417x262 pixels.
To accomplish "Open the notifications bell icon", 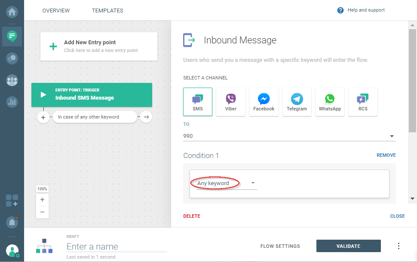I will tap(12, 222).
